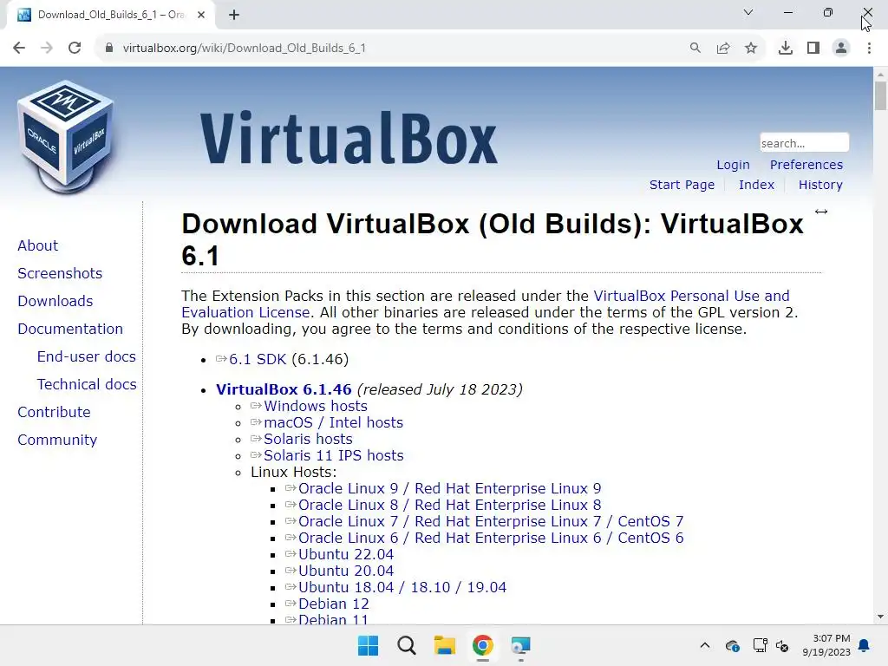Click the VirtualBox 6.1.46 heading link
This screenshot has width=888, height=666.
pyautogui.click(x=284, y=389)
